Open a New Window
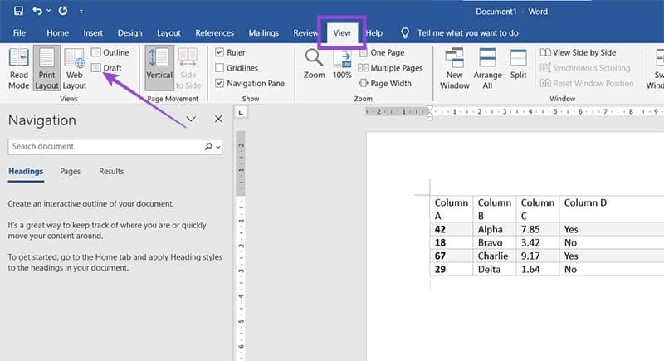The height and width of the screenshot is (361, 664). pos(454,68)
